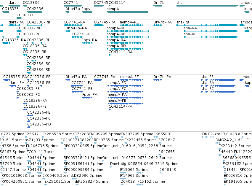The image size is (252, 186).
Task: Click the CG30033 gene label
Action: (x=25, y=15)
